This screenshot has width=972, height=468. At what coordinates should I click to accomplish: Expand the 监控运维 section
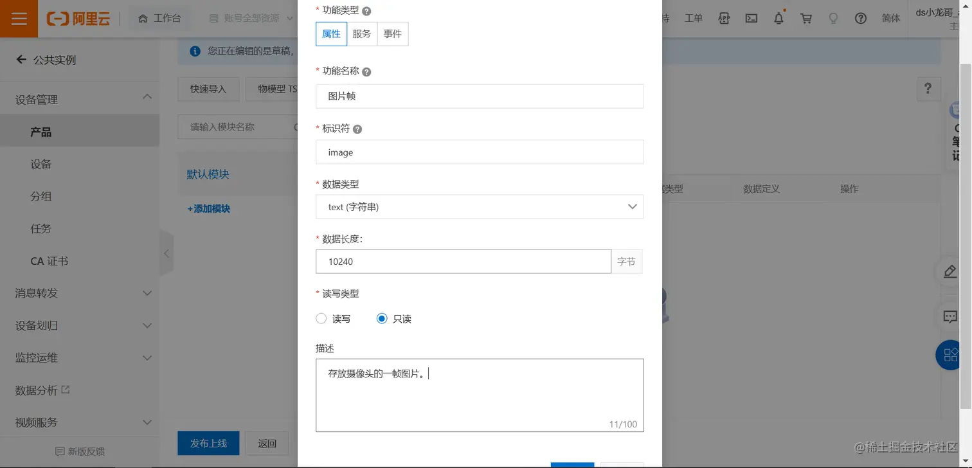click(147, 357)
